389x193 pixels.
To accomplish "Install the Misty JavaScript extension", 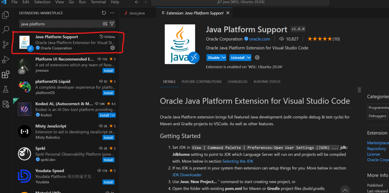I will [x=108, y=138].
